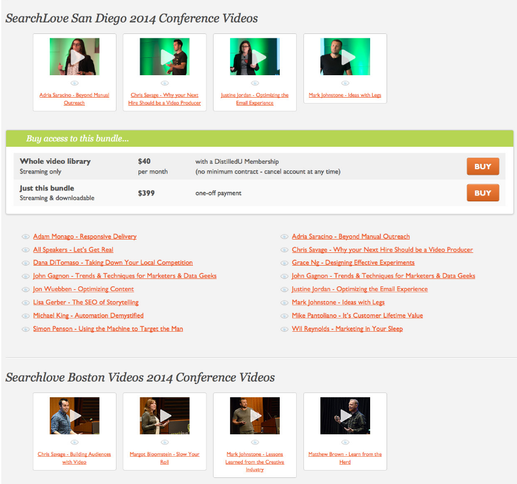Click eye icon under Margot Bloomstein thumbnail
The width and height of the screenshot is (517, 484).
(164, 442)
